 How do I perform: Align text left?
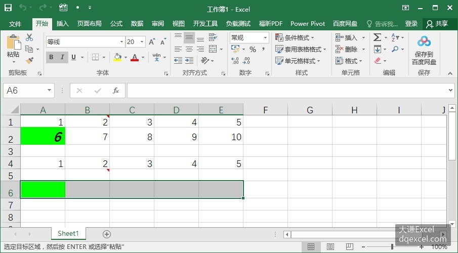point(178,49)
